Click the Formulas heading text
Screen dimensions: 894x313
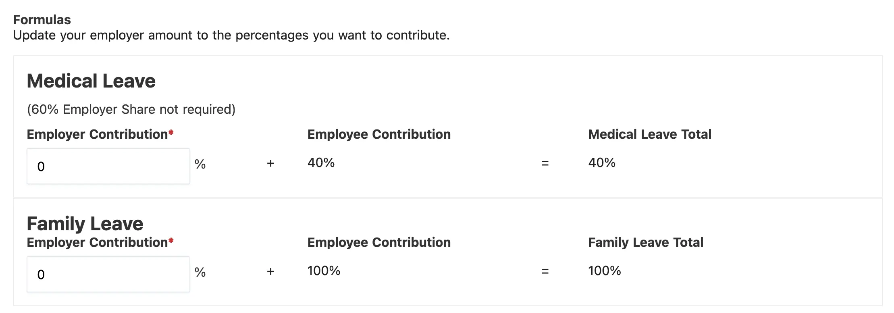point(42,20)
